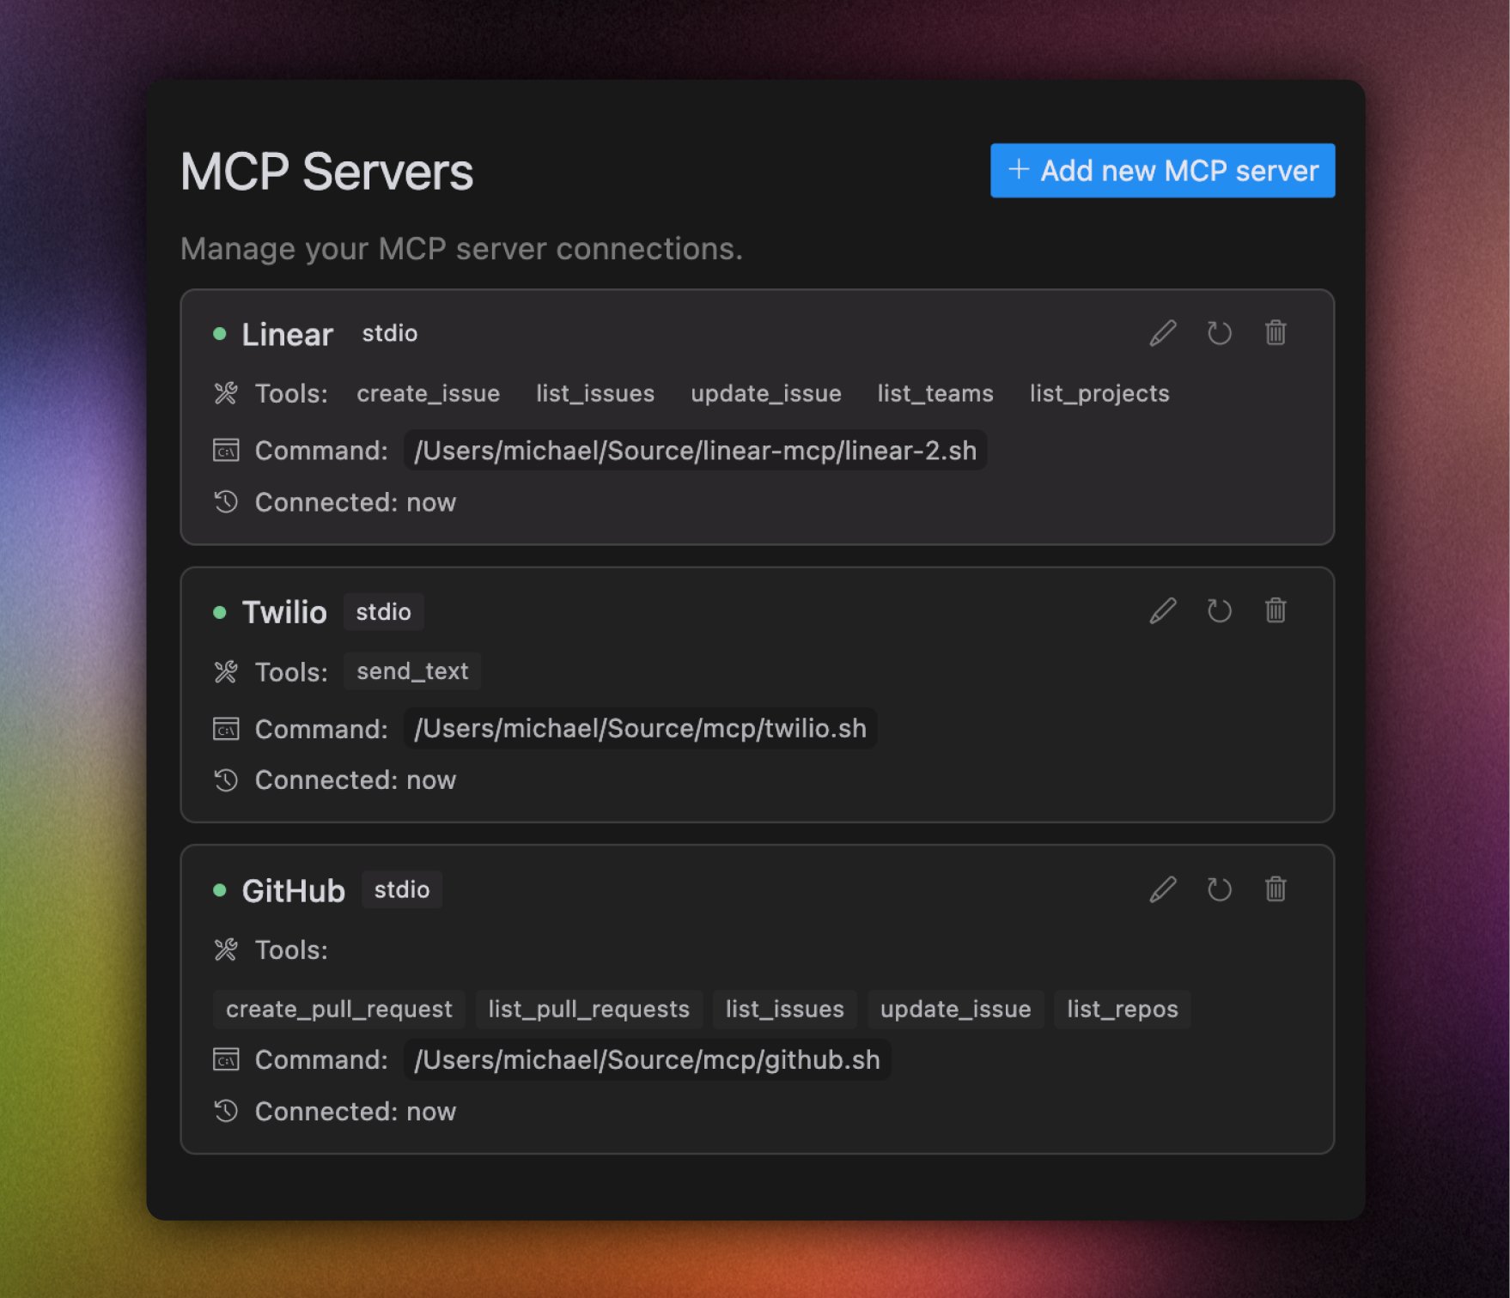The image size is (1510, 1298).
Task: Edit the Linear server with pencil icon
Action: [x=1163, y=333]
